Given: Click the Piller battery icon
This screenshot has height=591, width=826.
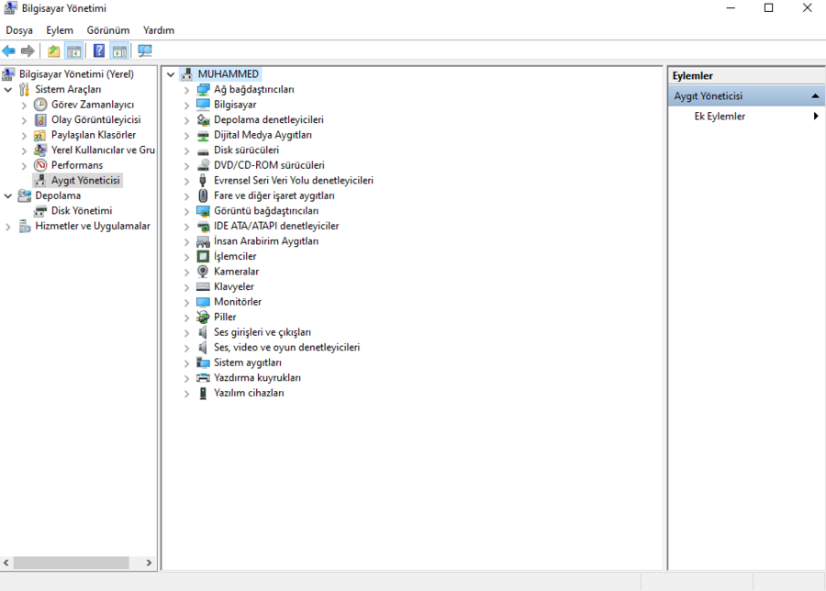Looking at the screenshot, I should tap(203, 318).
